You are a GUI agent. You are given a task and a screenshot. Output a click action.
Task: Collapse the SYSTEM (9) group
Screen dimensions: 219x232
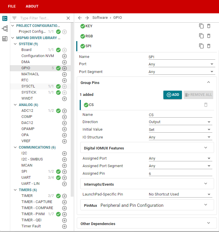tap(15, 44)
